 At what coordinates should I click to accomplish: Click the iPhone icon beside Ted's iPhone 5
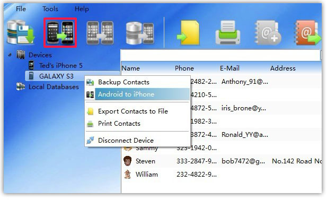pos(31,65)
